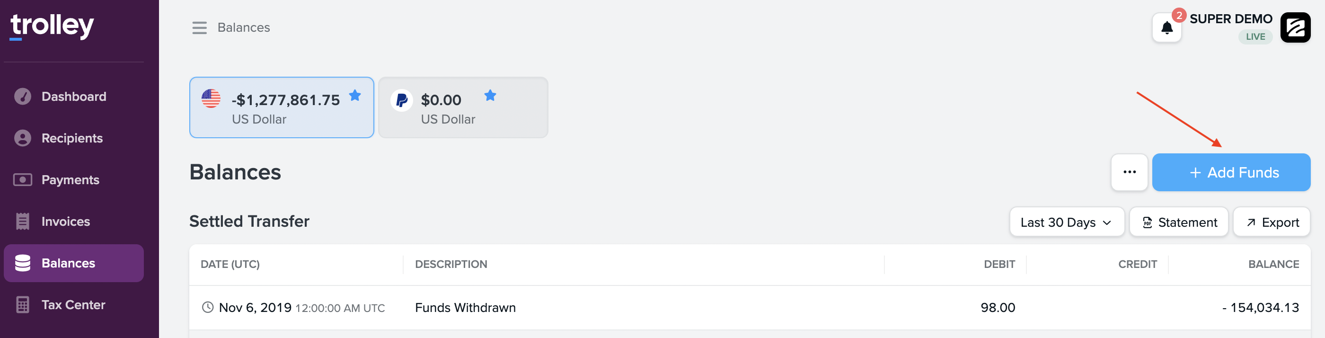Click the PayPal balance icon

pyautogui.click(x=402, y=100)
